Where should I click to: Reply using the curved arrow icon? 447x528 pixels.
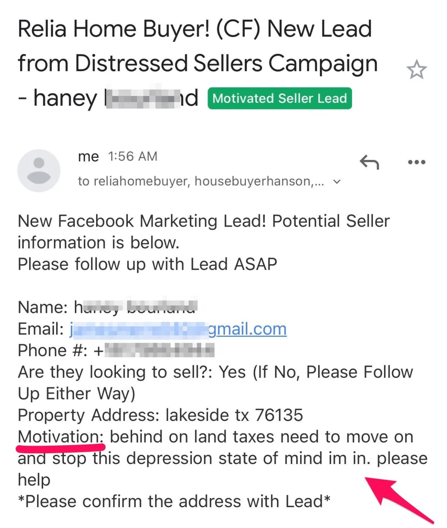(369, 162)
